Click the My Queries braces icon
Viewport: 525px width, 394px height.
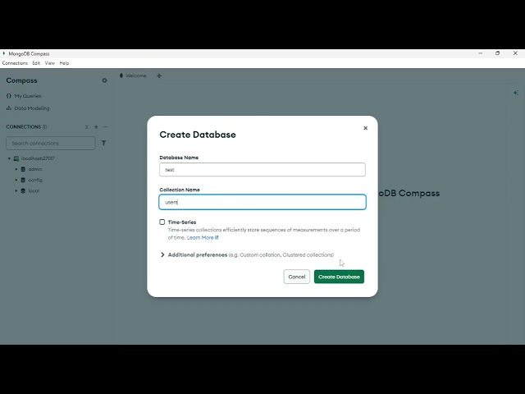9,96
